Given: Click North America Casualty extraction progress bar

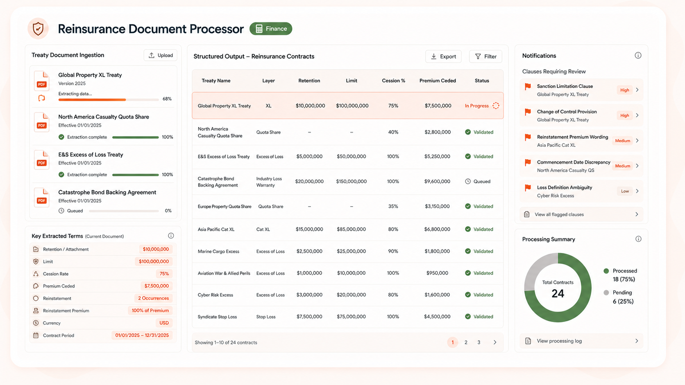Looking at the screenshot, I should (135, 137).
